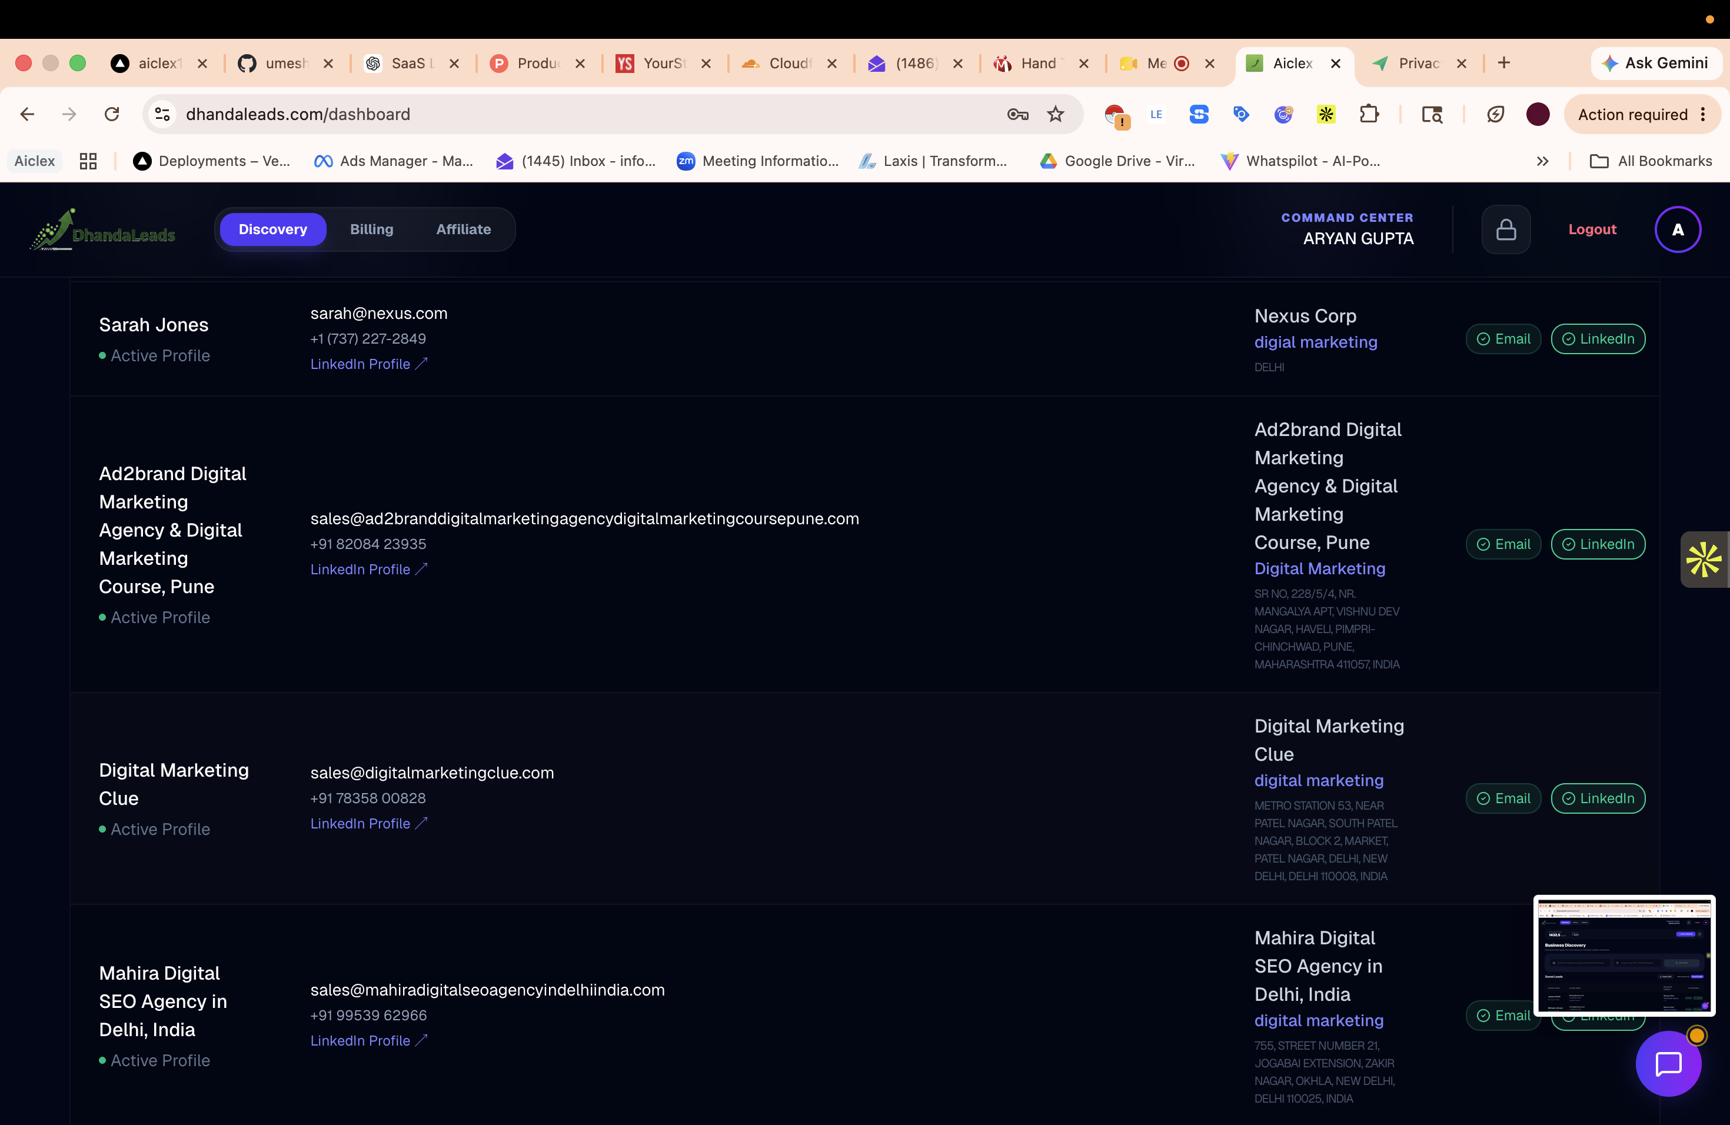Expand hidden bookmarks with double chevron
This screenshot has width=1730, height=1125.
1542,161
